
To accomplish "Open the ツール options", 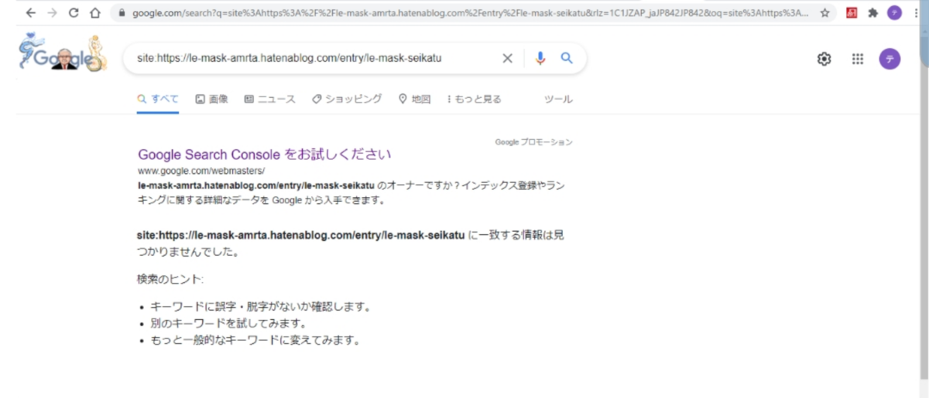I will (558, 99).
